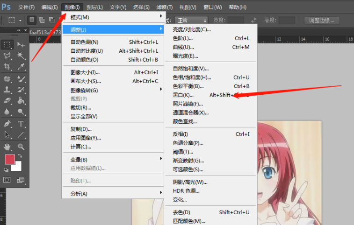Select the Crop tool
Viewport: 354px width, 225px height.
click(7, 67)
